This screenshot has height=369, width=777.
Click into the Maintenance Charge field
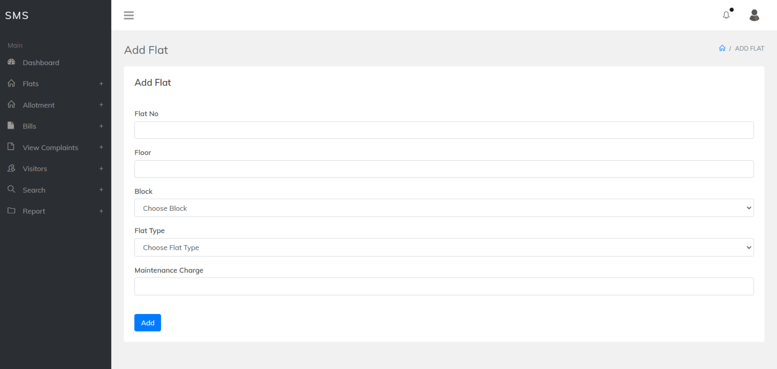click(x=444, y=286)
